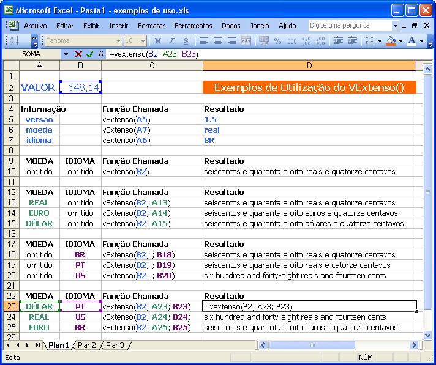Open the Editar menu

coord(65,26)
